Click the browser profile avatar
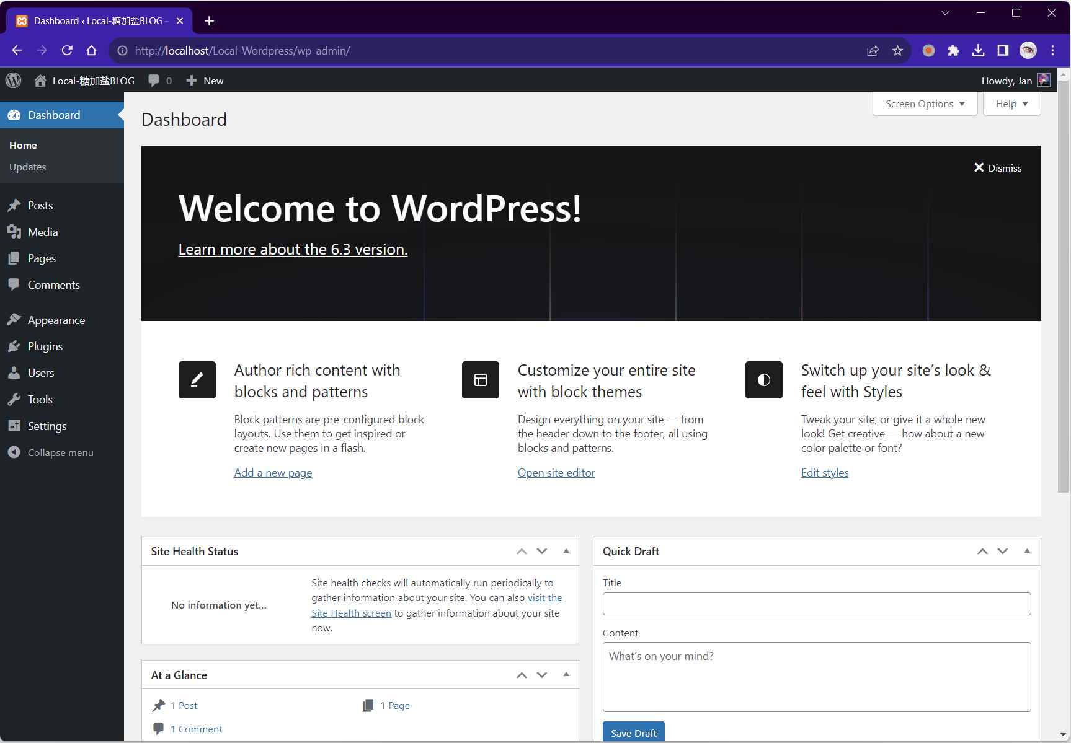This screenshot has height=743, width=1071. pos(1028,50)
